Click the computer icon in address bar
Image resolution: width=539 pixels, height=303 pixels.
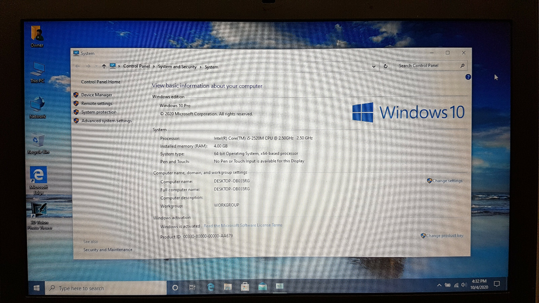click(x=113, y=66)
